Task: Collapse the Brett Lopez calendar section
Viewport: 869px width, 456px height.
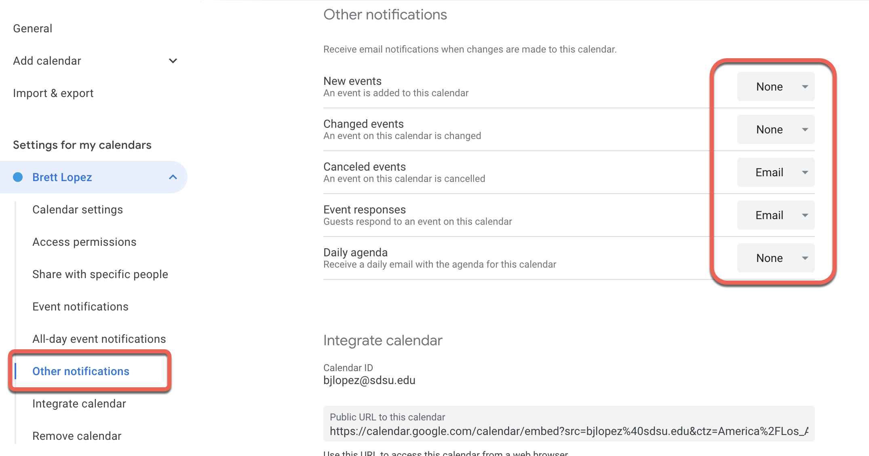Action: pyautogui.click(x=173, y=177)
